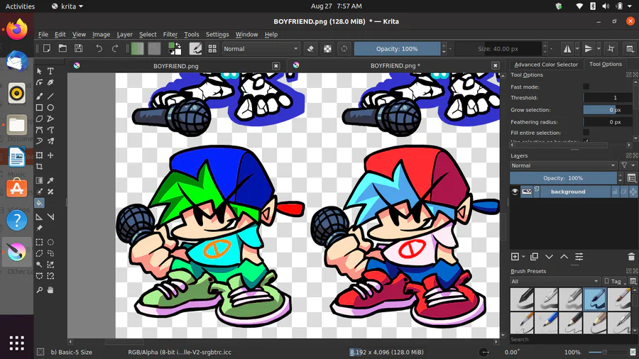Expand horizontal mirror options arrow
This screenshot has width=639, height=359.
click(577, 49)
